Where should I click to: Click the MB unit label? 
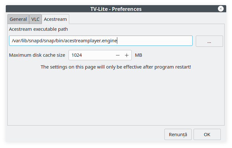tap(138, 55)
